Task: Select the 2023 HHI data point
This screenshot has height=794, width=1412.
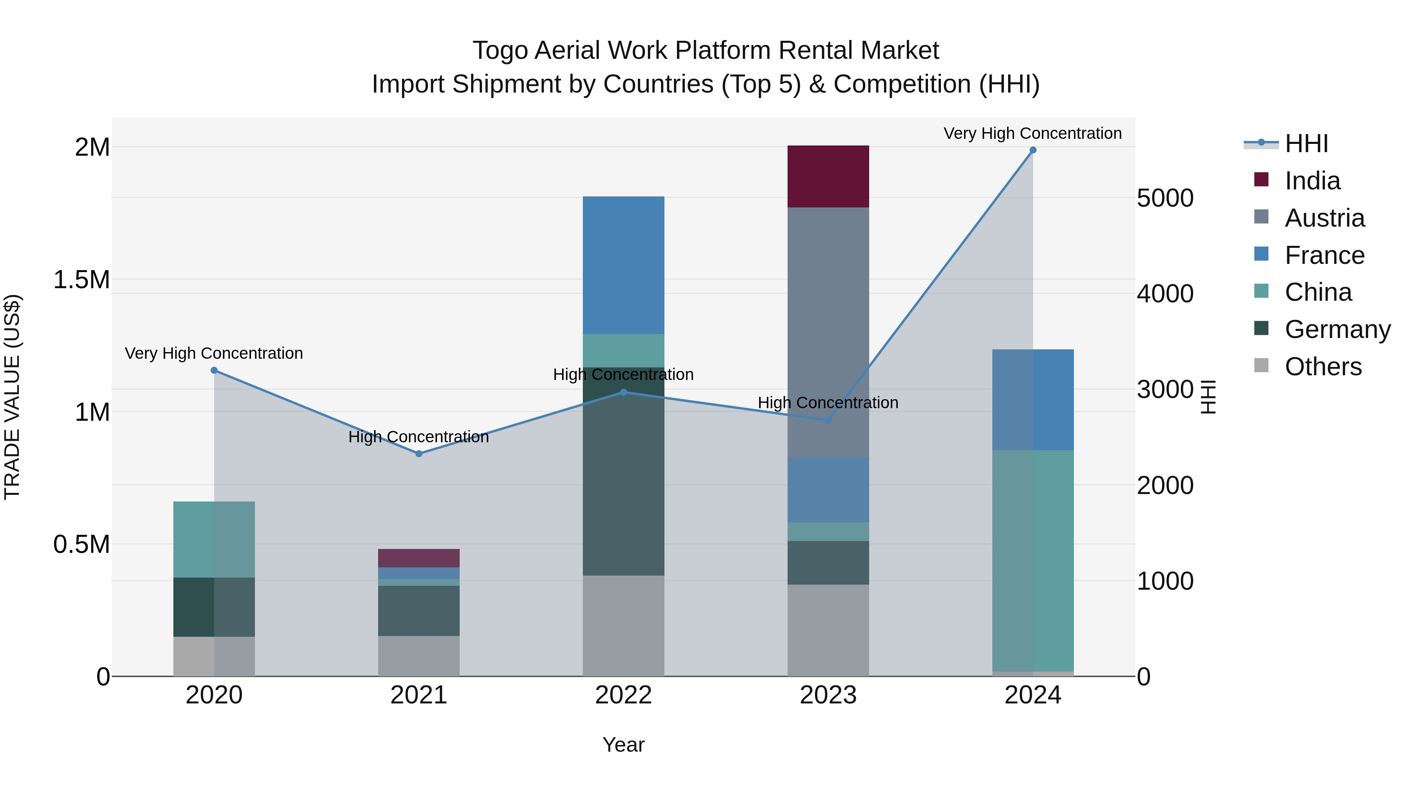Action: click(x=828, y=420)
